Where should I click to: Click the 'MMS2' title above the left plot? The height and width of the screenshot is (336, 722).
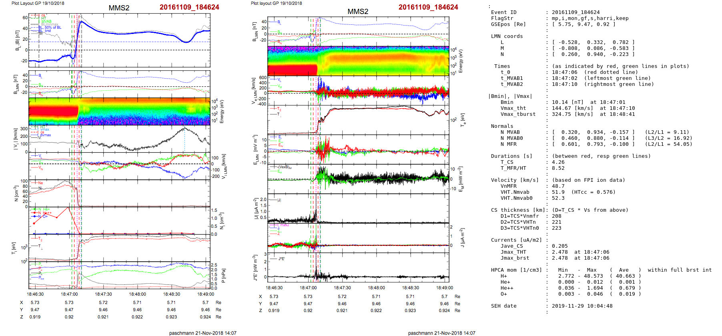(x=119, y=8)
